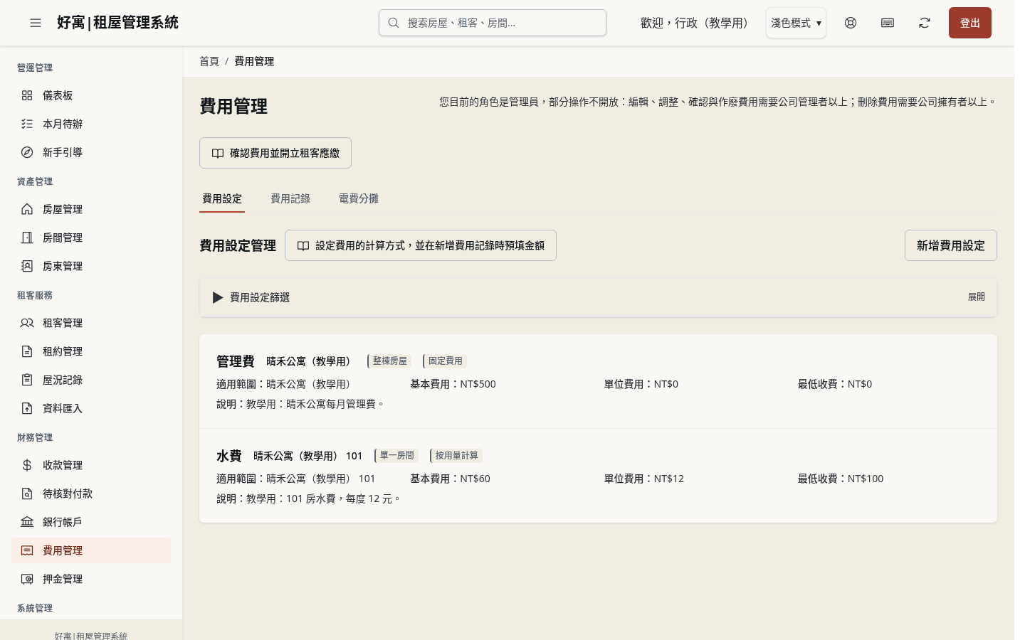Click the 押金管理 wallet icon
This screenshot has width=1025, height=640.
[x=27, y=579]
